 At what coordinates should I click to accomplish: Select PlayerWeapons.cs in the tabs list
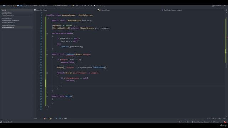click(x=8, y=15)
